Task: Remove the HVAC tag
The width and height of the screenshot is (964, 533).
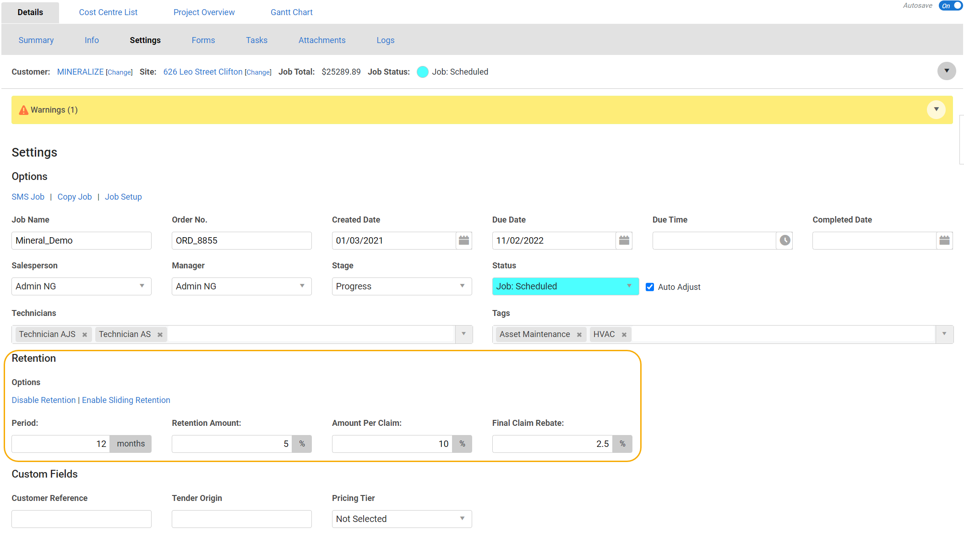Action: [x=624, y=335]
